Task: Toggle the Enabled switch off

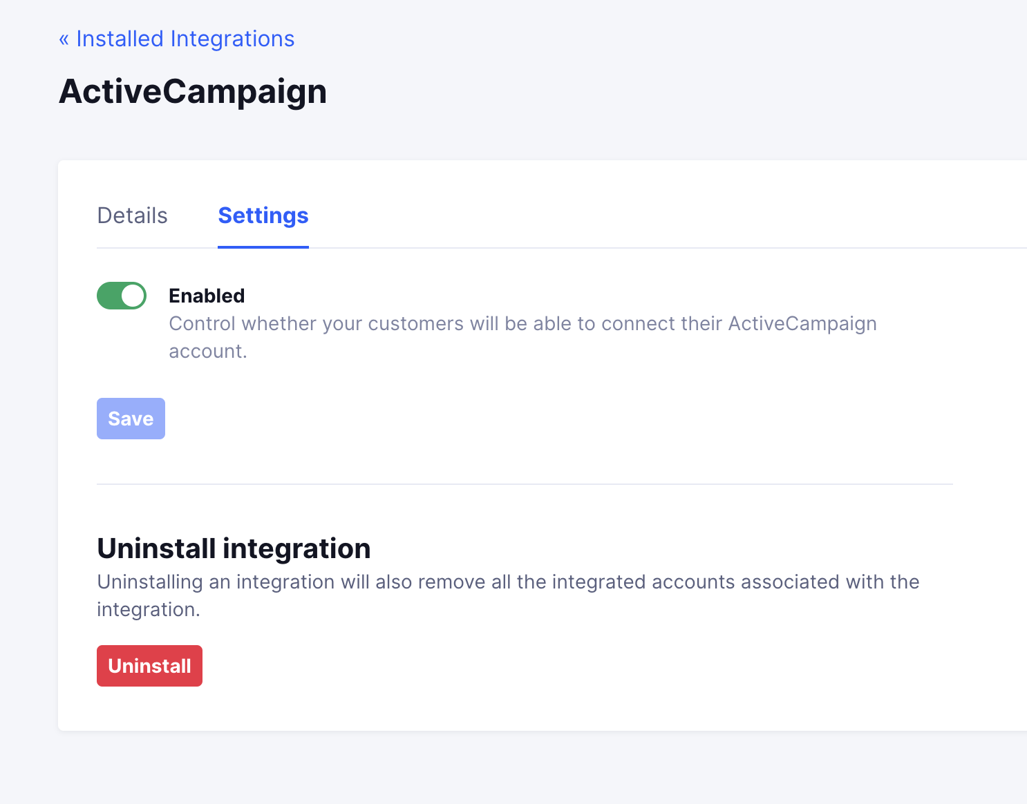Action: click(x=122, y=296)
